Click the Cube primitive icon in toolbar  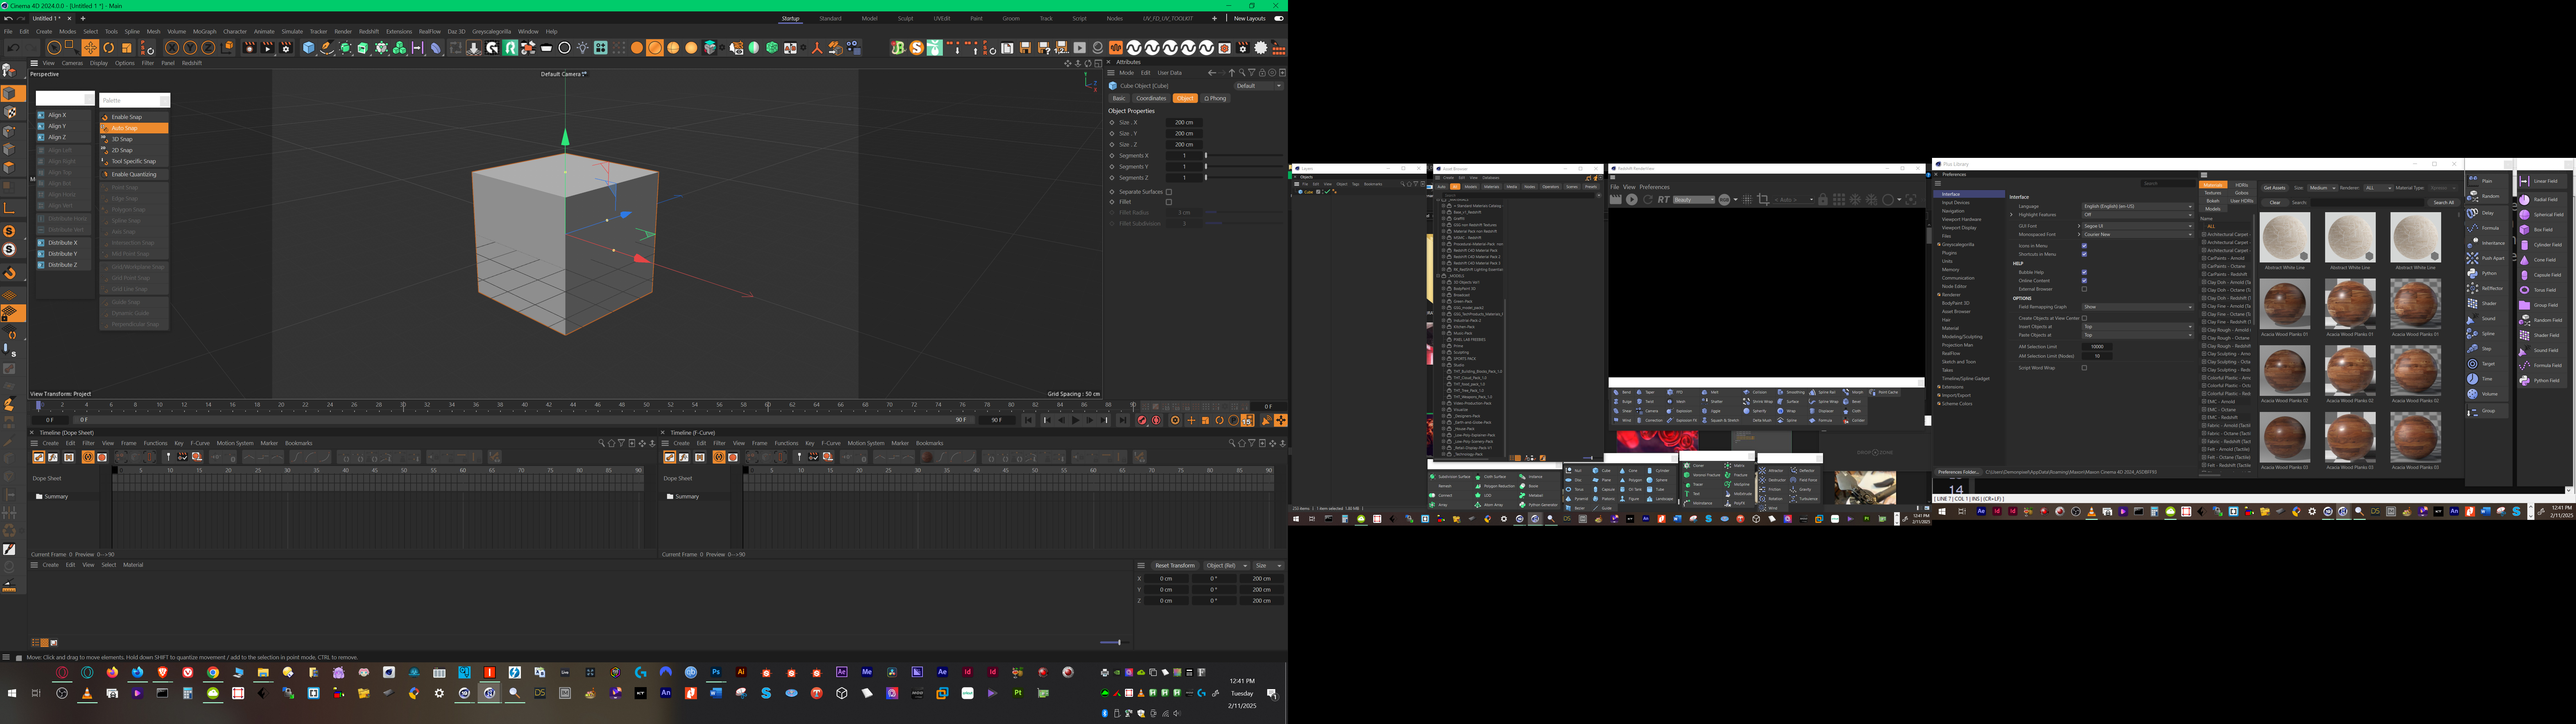pyautogui.click(x=309, y=48)
